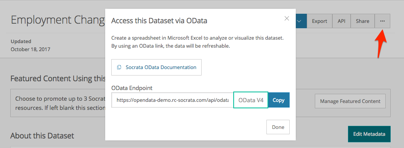404x148 pixels.
Task: Click the Featured Content Using this heading
Action: point(58,78)
